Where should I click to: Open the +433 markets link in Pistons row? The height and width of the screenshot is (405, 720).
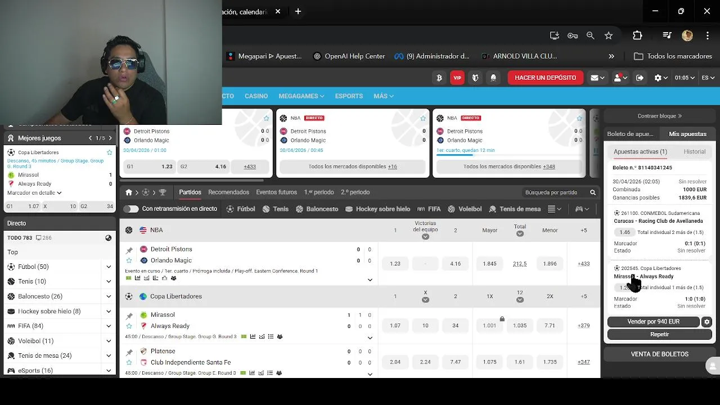[x=583, y=264]
